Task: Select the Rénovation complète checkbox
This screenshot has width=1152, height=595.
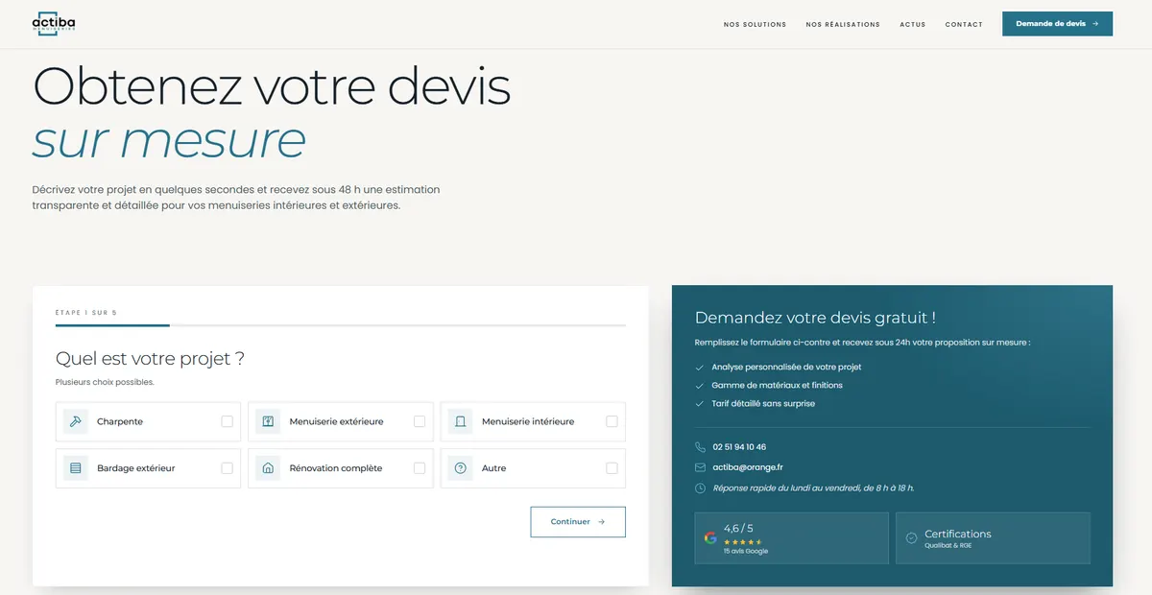Action: pyautogui.click(x=420, y=468)
